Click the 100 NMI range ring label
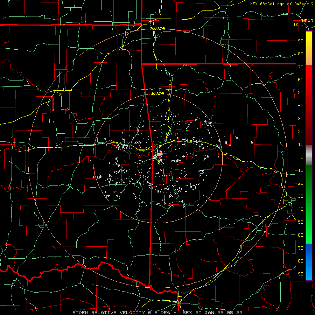The width and height of the screenshot is (315, 315). [157, 29]
